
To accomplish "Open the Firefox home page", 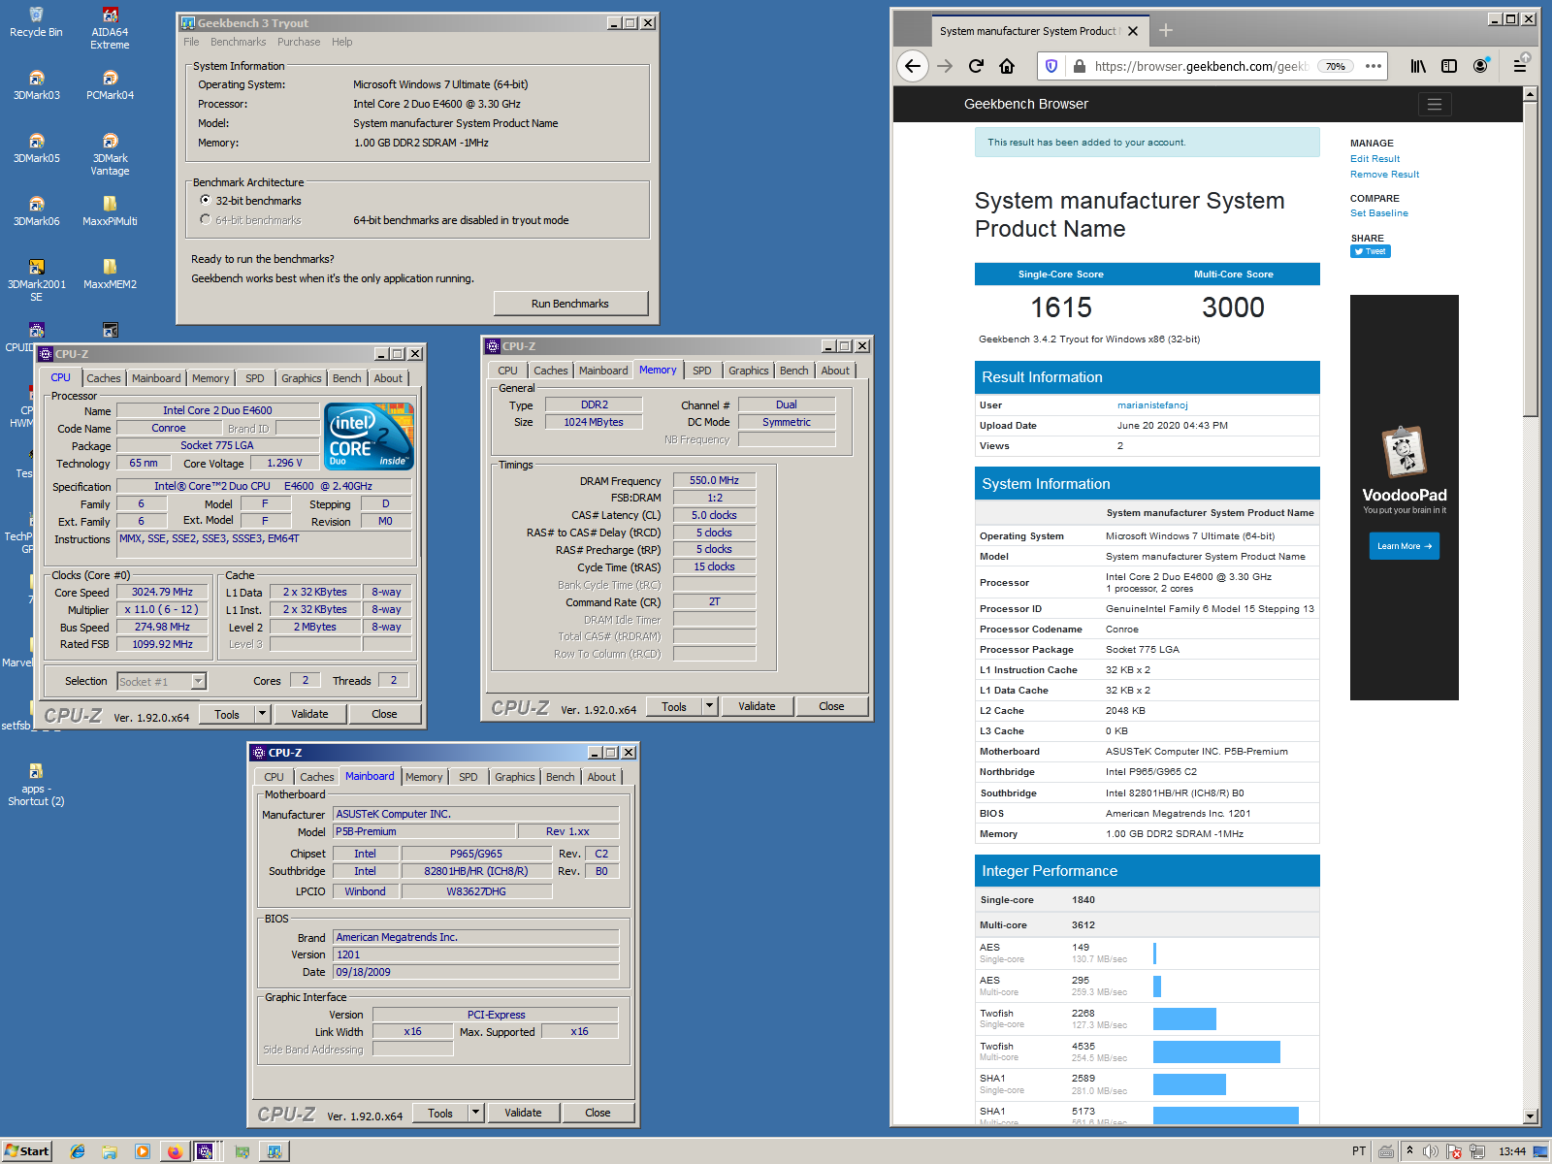I will point(1007,66).
